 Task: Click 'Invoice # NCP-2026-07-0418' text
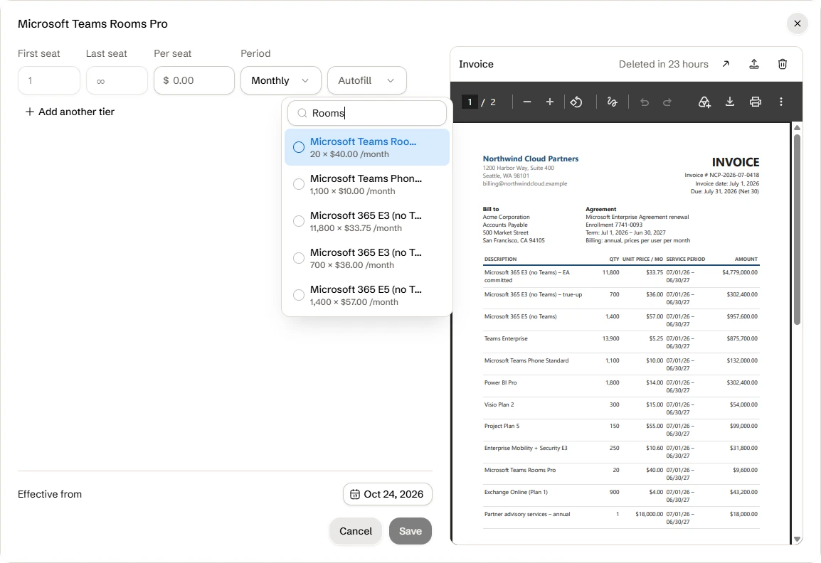pos(721,175)
